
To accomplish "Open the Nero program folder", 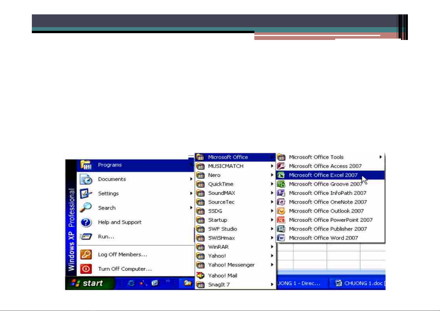I will coord(214,175).
